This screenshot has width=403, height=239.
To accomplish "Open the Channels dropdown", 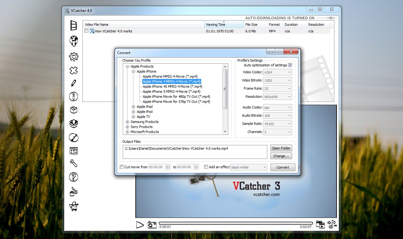I will (278, 132).
